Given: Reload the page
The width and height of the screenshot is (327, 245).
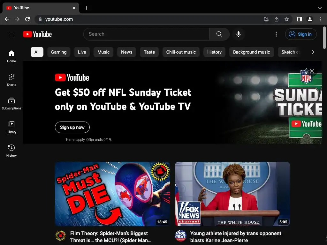Looking at the screenshot, I should 27,19.
